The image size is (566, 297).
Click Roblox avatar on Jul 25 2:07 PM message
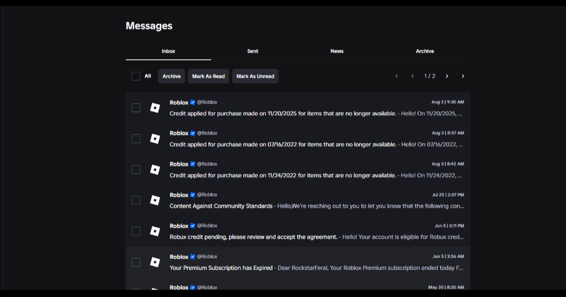(x=155, y=200)
